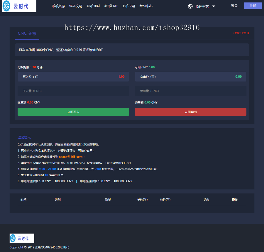This screenshot has height=252, width=264.
Task: Click the 付款期限 30 分钟 text
Action: [30, 67]
